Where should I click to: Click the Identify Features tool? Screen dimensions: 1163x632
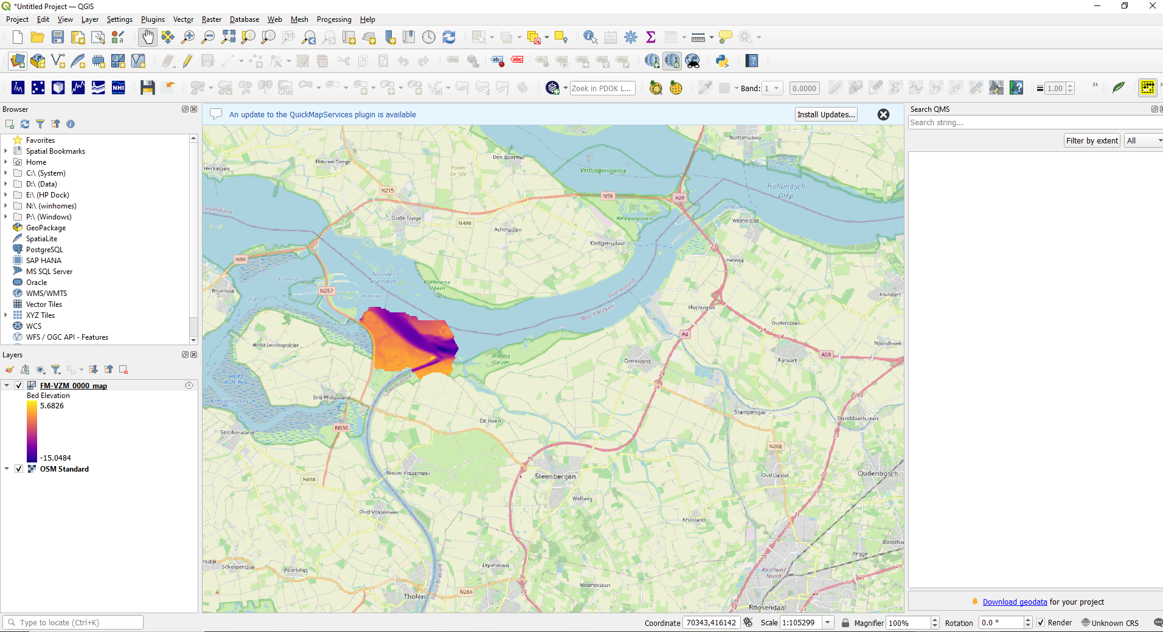coord(589,37)
